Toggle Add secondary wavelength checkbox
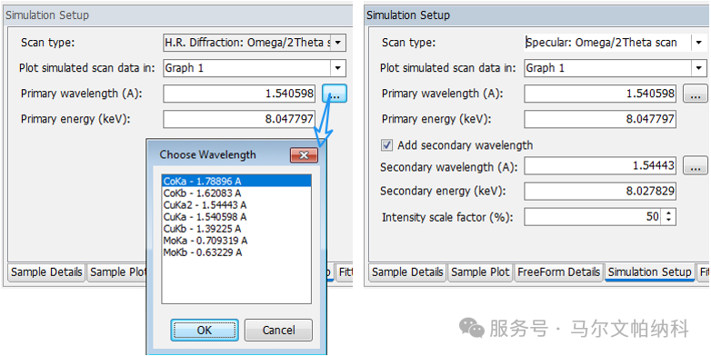This screenshot has height=356, width=711. pos(386,145)
